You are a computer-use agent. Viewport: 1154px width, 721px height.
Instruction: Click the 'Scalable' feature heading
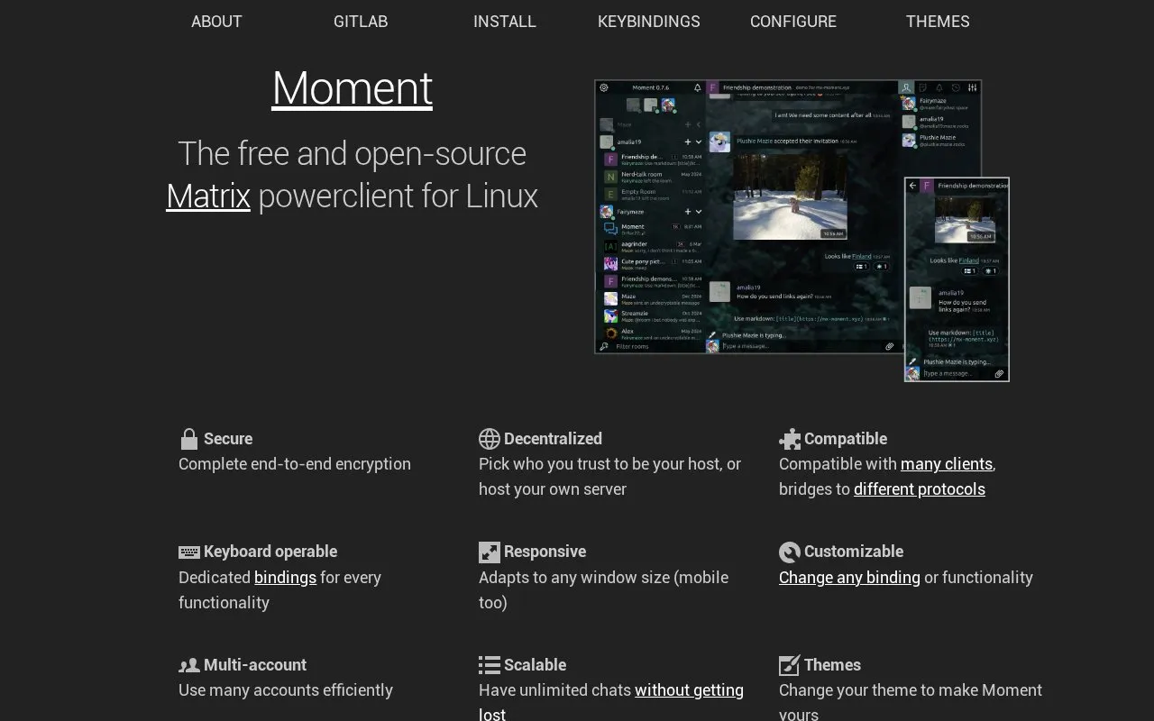(x=535, y=665)
